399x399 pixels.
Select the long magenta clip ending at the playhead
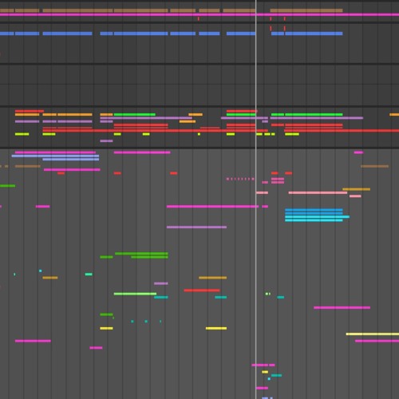[212, 206]
